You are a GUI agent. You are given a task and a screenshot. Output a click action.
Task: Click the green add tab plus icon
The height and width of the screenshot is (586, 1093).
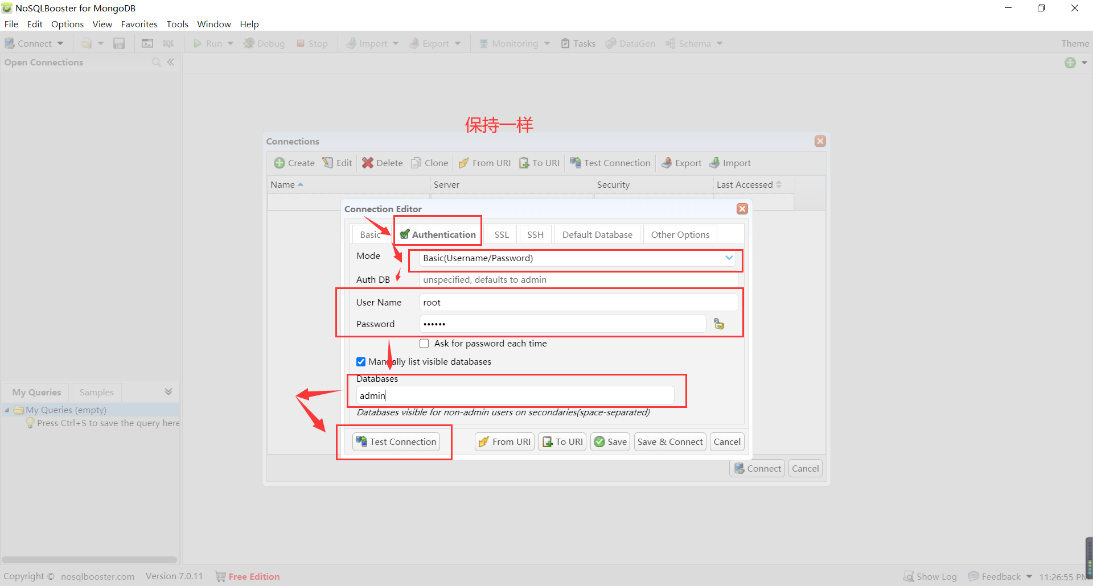1070,63
